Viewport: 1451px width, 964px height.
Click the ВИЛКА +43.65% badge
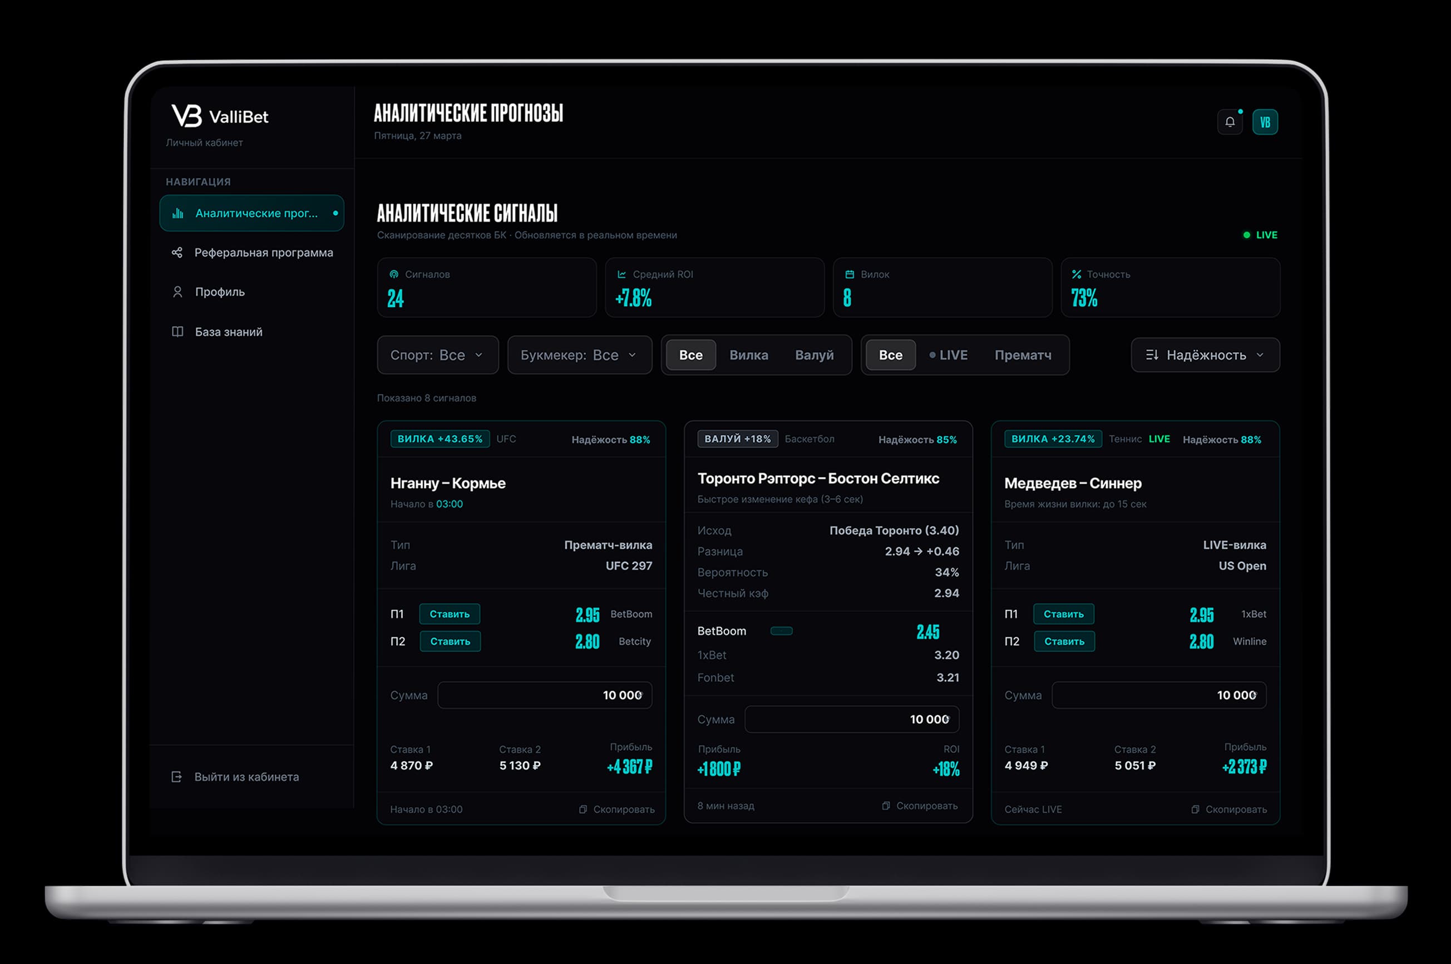[440, 439]
